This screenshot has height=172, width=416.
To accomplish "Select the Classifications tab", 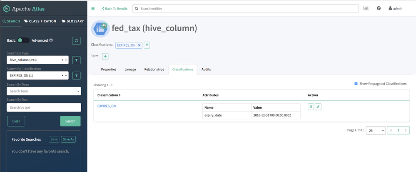I will 183,69.
